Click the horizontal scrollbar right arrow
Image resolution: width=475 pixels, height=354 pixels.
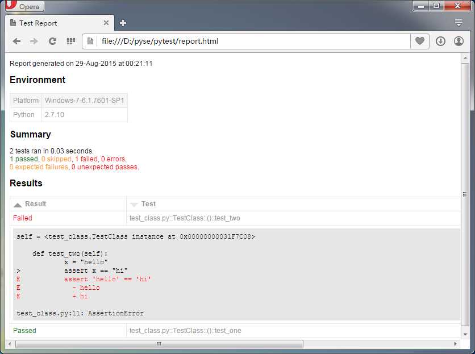[455, 344]
